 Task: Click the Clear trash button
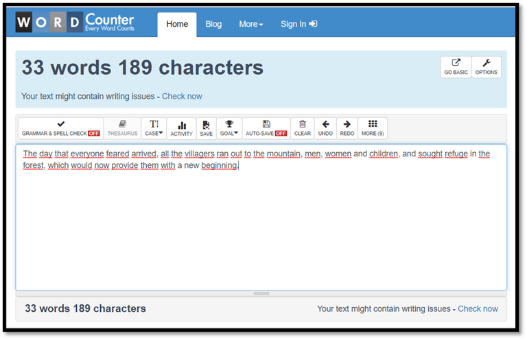(303, 128)
